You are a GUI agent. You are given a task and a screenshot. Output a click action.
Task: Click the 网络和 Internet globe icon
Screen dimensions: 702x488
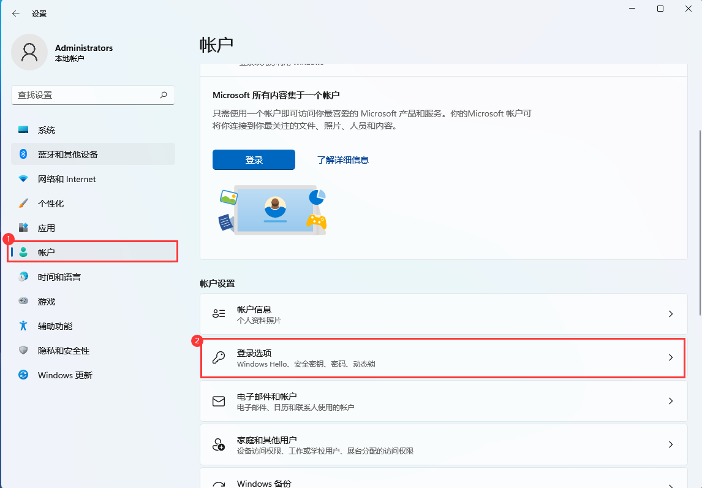click(x=21, y=178)
